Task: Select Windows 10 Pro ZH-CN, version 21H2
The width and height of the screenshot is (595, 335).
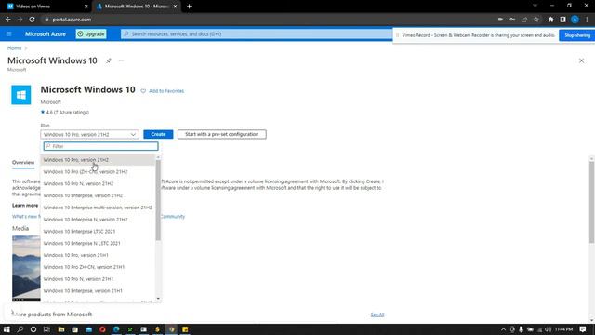Action: coord(98,171)
